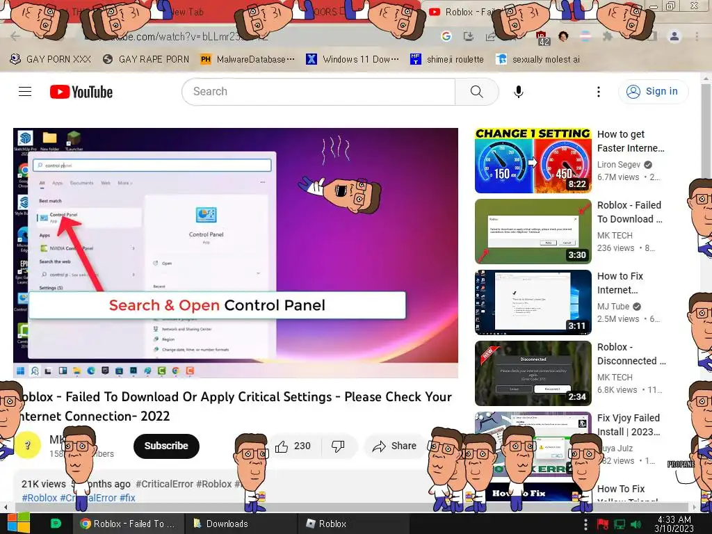Open the shimeji roulette bookmark
712x534 pixels.
tap(447, 59)
